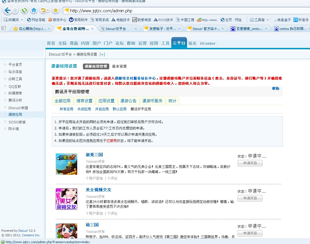Switch to the 漫游币服务 tab

coord(152,101)
